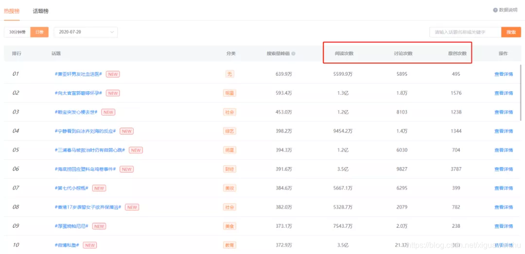Click the table's vertical scrollbar
Image resolution: width=525 pixels, height=254 pixels.
tap(520, 92)
